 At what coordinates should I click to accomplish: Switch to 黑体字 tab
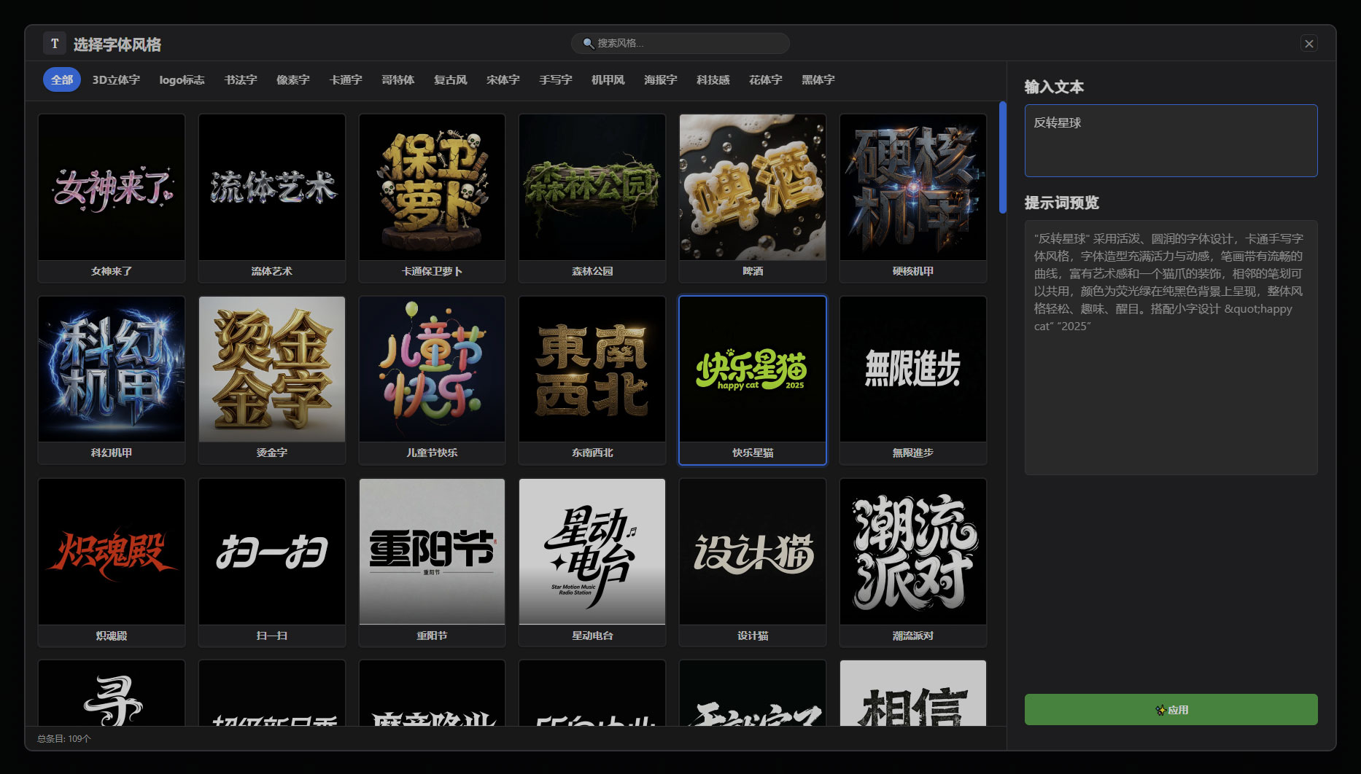pos(818,80)
